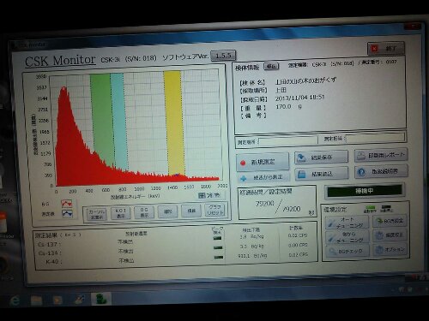Open the instruction manual help button
Viewport: 429px width, 321px height.
(x=381, y=172)
